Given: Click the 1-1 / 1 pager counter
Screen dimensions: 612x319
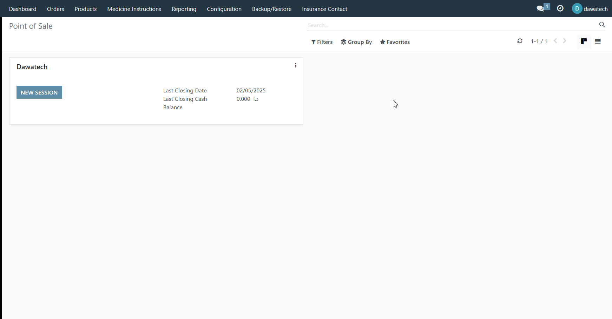Looking at the screenshot, I should 539,41.
